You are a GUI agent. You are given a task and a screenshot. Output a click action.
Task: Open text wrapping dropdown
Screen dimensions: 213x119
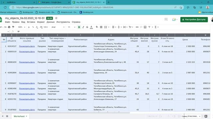(125, 27)
